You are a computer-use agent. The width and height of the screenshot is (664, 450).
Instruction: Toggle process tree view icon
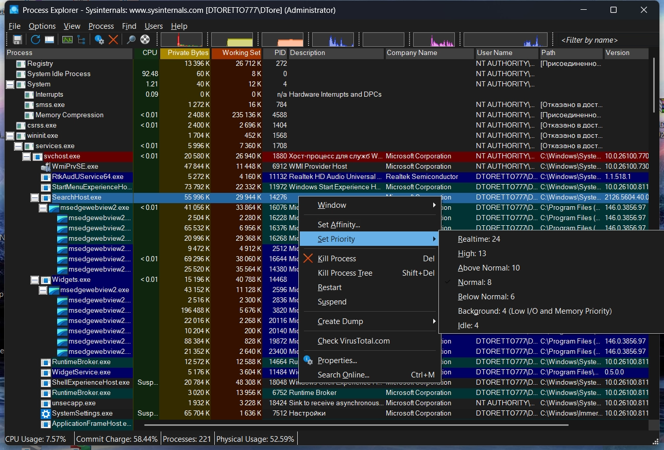pyautogui.click(x=81, y=40)
